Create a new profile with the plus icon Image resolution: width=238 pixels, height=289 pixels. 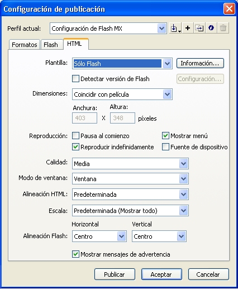(188, 29)
